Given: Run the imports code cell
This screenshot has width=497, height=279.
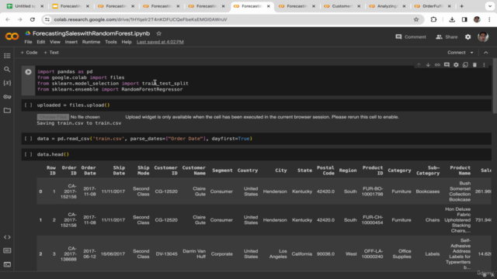Looking at the screenshot, I should coord(28,72).
